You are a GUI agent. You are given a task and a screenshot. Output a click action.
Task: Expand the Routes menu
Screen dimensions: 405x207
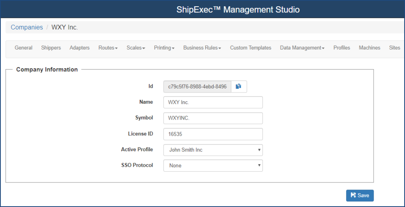(108, 48)
